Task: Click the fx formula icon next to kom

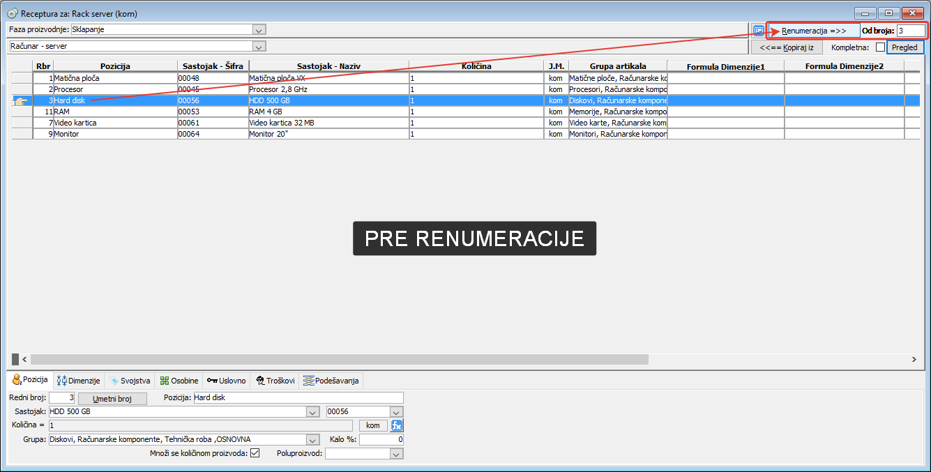Action: pos(397,425)
